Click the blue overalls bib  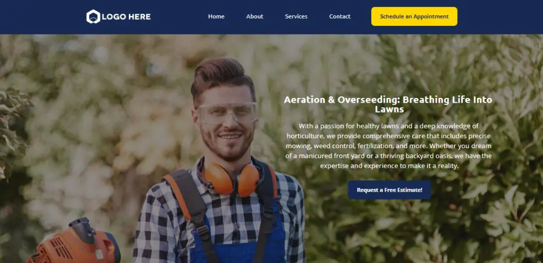tap(239, 242)
